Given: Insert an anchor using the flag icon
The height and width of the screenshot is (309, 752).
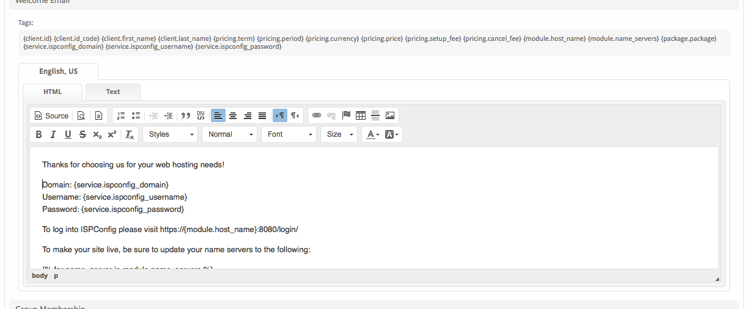Looking at the screenshot, I should [346, 115].
